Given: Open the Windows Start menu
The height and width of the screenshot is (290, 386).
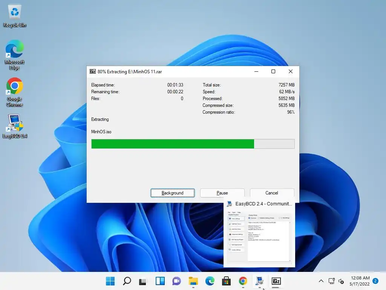Looking at the screenshot, I should coord(110,281).
